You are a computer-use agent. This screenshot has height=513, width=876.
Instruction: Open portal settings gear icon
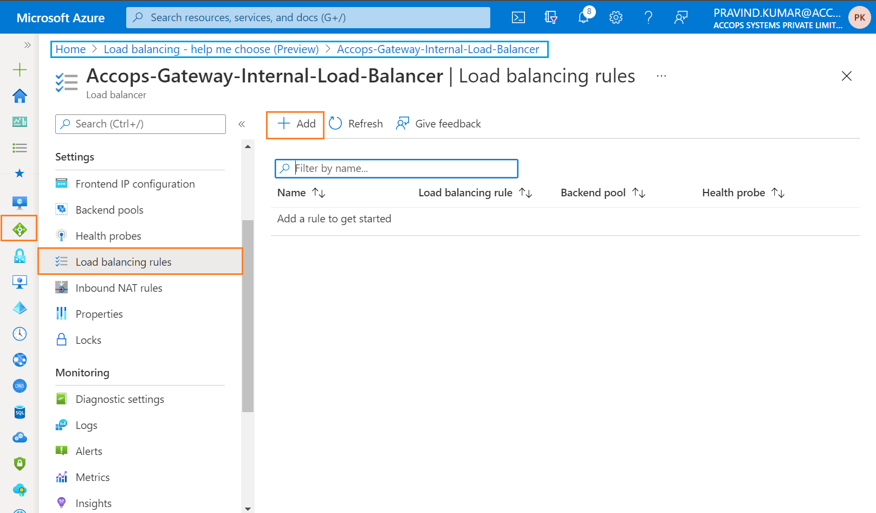(616, 17)
